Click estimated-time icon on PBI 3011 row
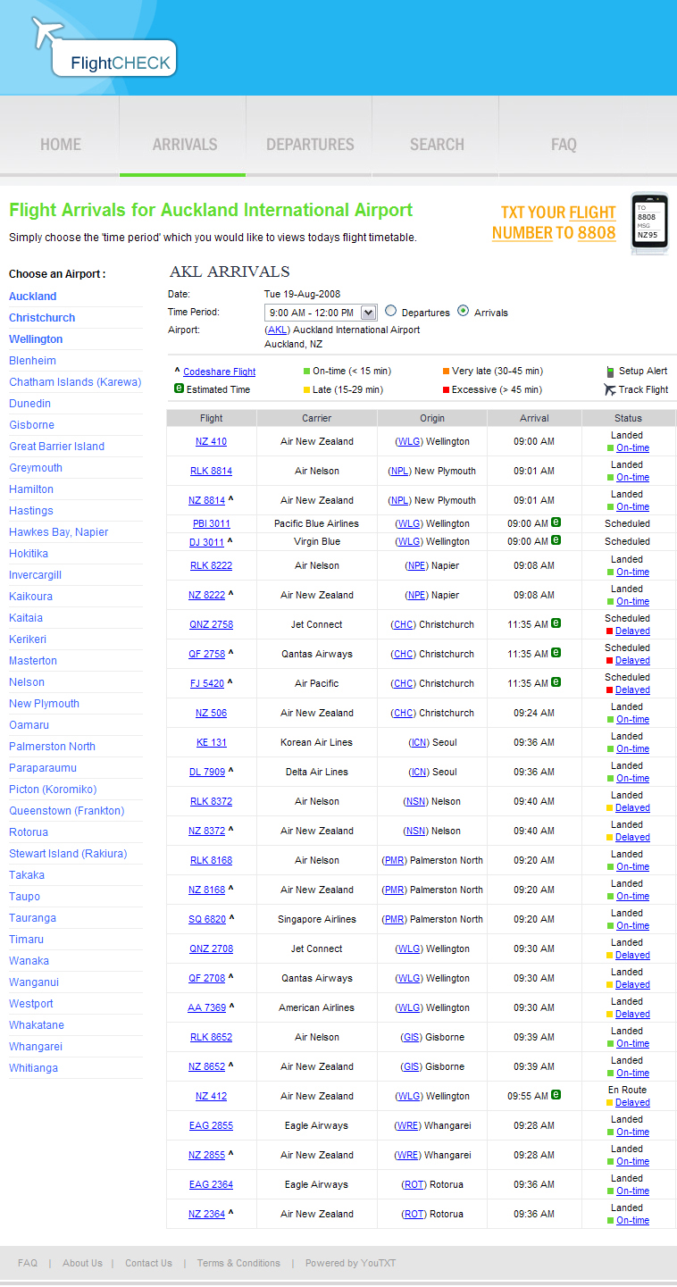The image size is (677, 1287). coord(556,522)
